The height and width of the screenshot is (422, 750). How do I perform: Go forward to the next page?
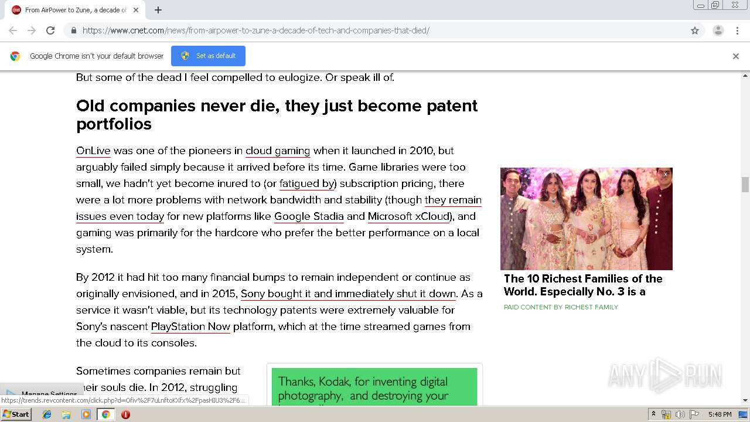(x=32, y=30)
